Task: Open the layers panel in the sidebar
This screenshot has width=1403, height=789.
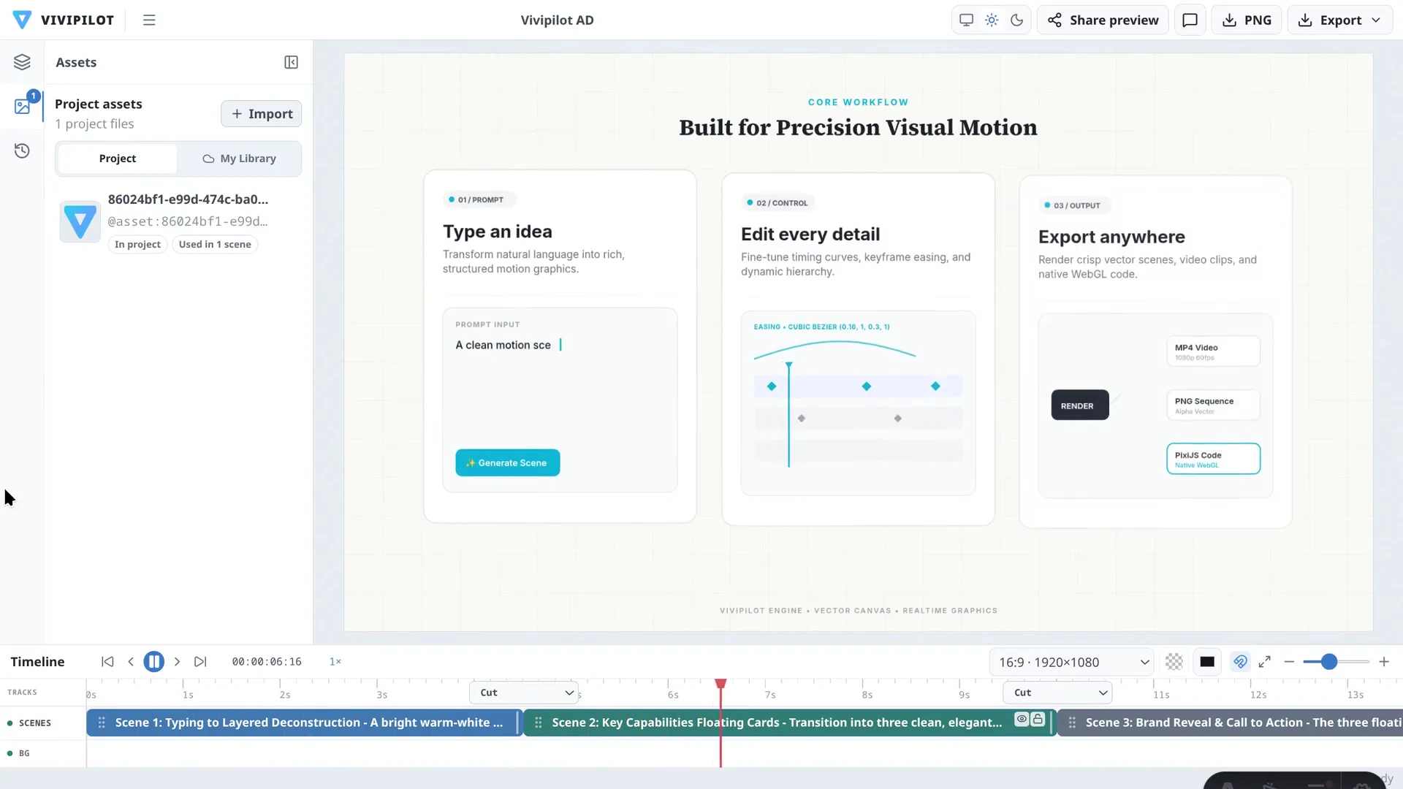Action: pyautogui.click(x=22, y=62)
